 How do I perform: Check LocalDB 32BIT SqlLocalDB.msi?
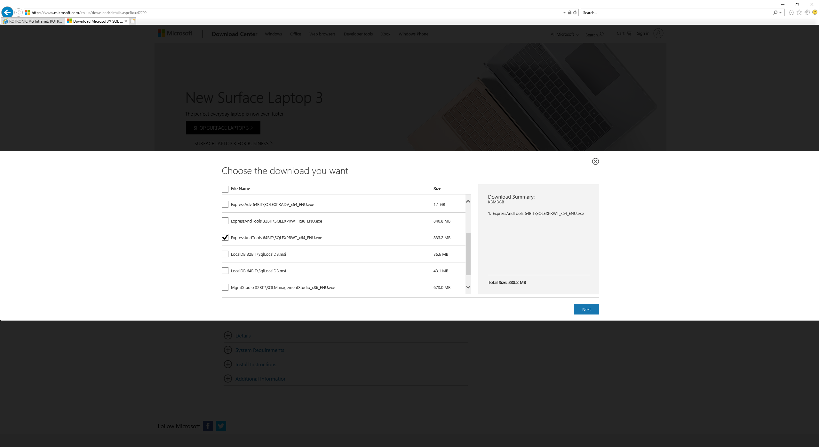click(x=225, y=254)
